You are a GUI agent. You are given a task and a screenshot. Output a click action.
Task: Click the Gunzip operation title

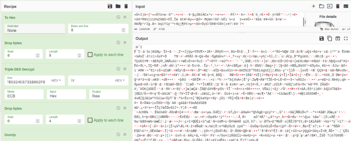click(x=10, y=134)
